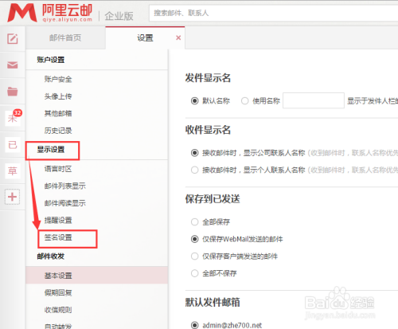Choose the 全部保存 radio option
The width and height of the screenshot is (398, 329).
point(195,221)
